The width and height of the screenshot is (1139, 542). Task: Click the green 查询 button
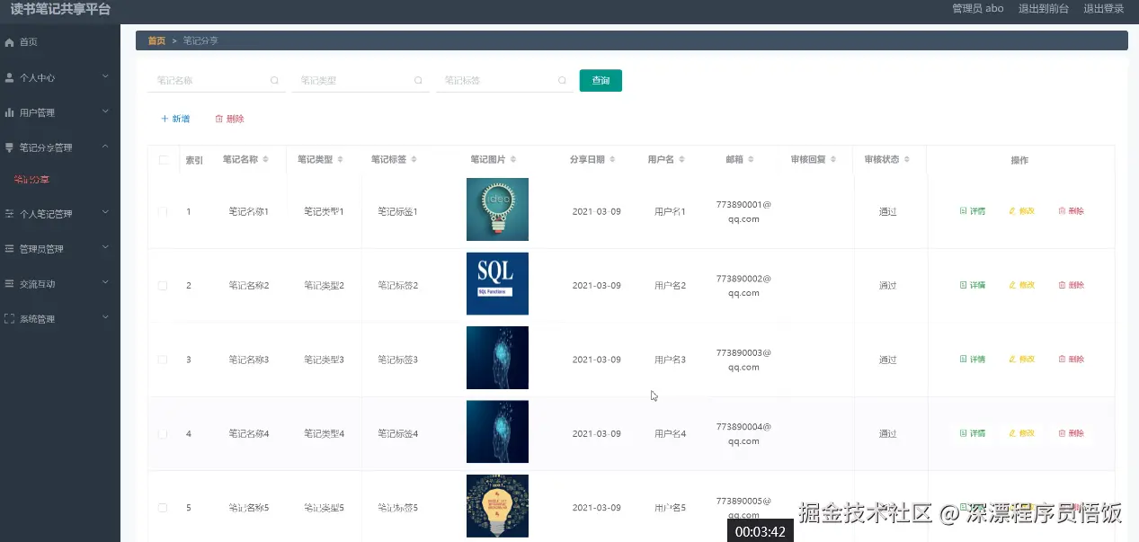[x=601, y=80]
